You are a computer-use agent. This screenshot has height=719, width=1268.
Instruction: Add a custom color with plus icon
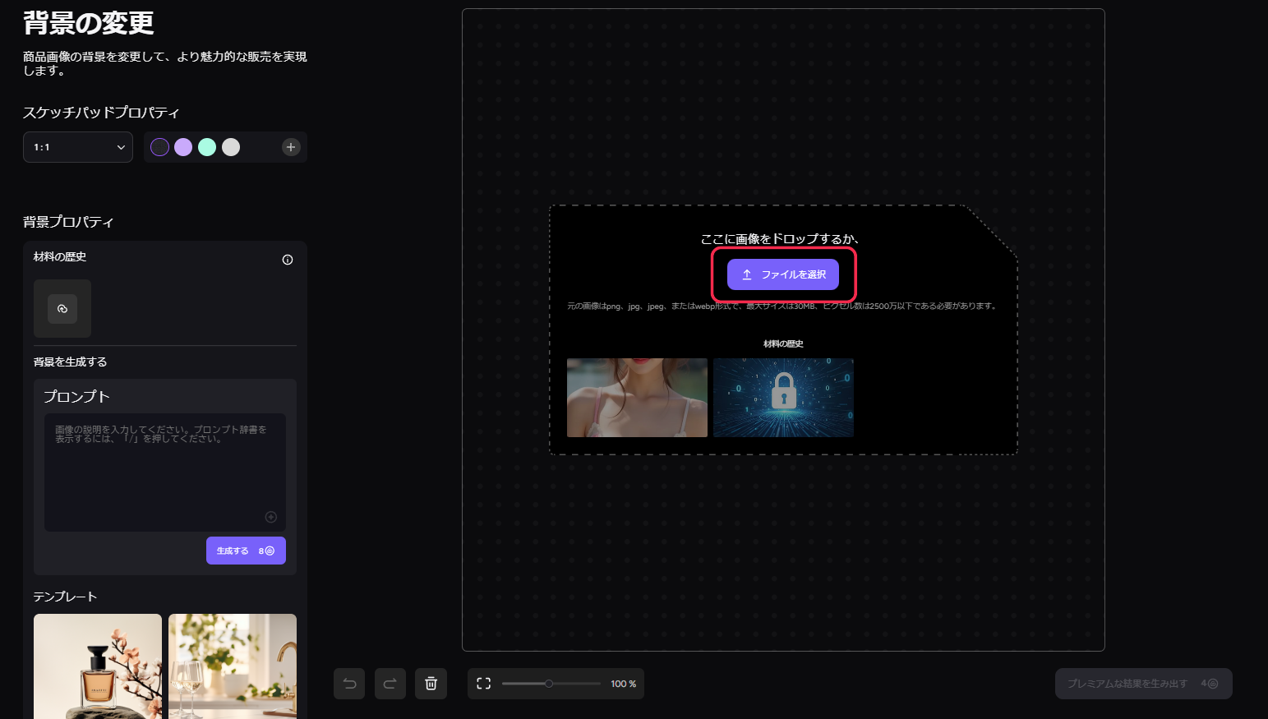pyautogui.click(x=291, y=147)
